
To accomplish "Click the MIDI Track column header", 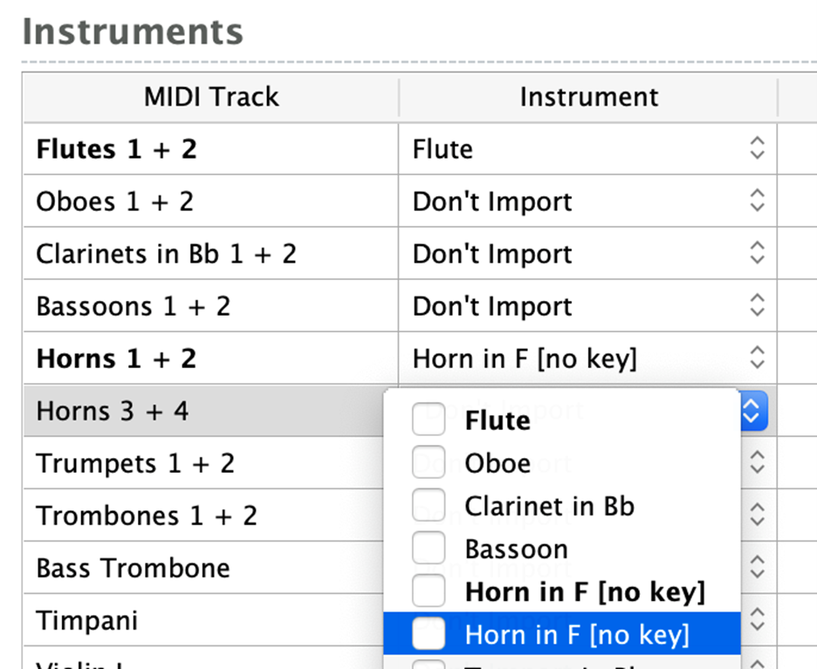I will click(x=211, y=97).
